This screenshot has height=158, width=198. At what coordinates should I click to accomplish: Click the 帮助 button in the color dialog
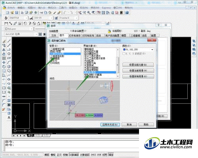146,125
